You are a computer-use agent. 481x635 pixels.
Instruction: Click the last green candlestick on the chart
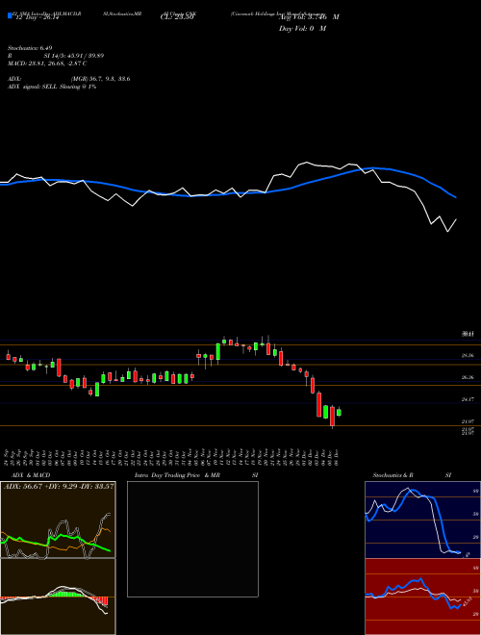tap(339, 412)
